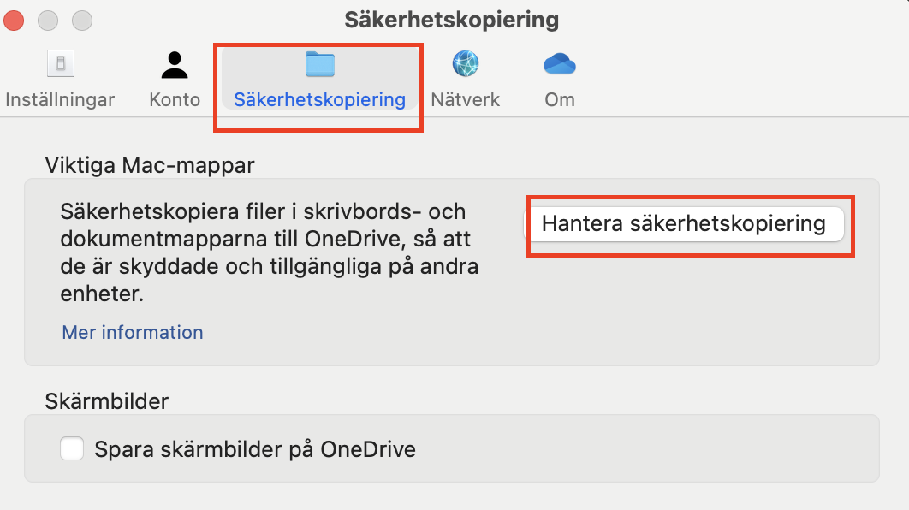Click the grey minimize window button
The width and height of the screenshot is (909, 510).
(x=49, y=20)
